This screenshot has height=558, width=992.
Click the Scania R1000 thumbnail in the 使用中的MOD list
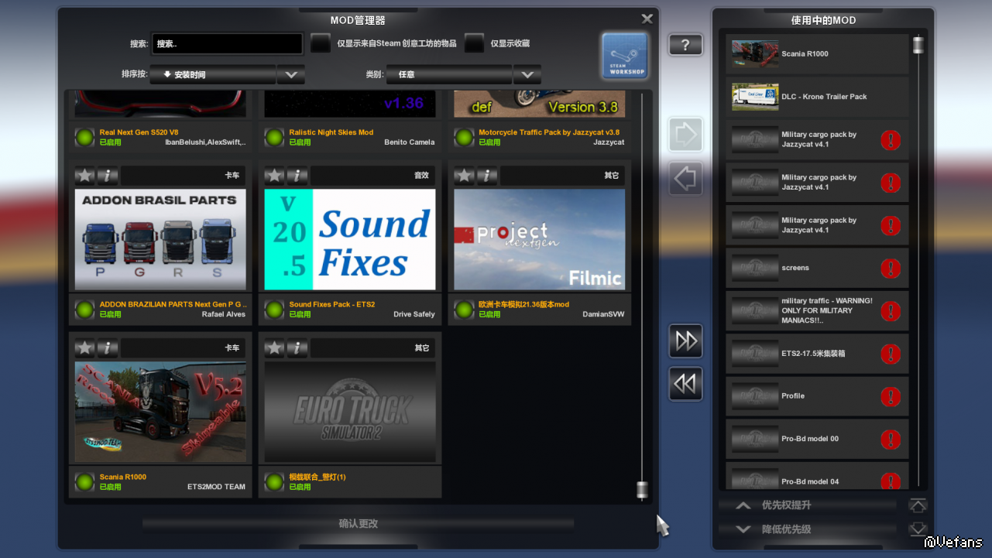coord(755,54)
